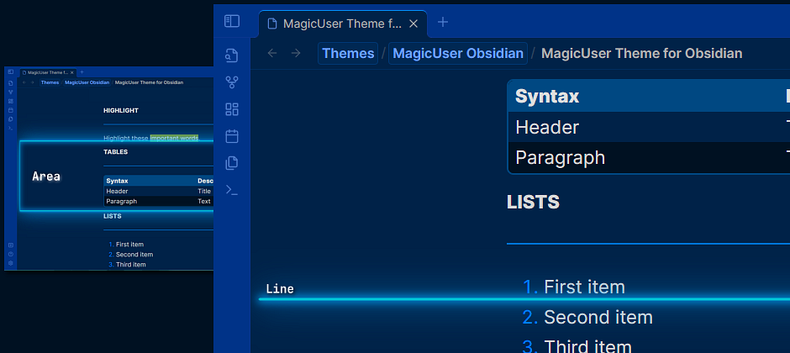Toggle the sidebar icon in the small window
The image size is (790, 353).
click(11, 72)
